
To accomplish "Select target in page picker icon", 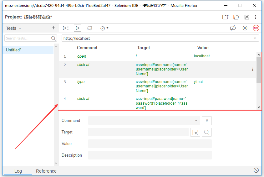I will click(195, 132).
